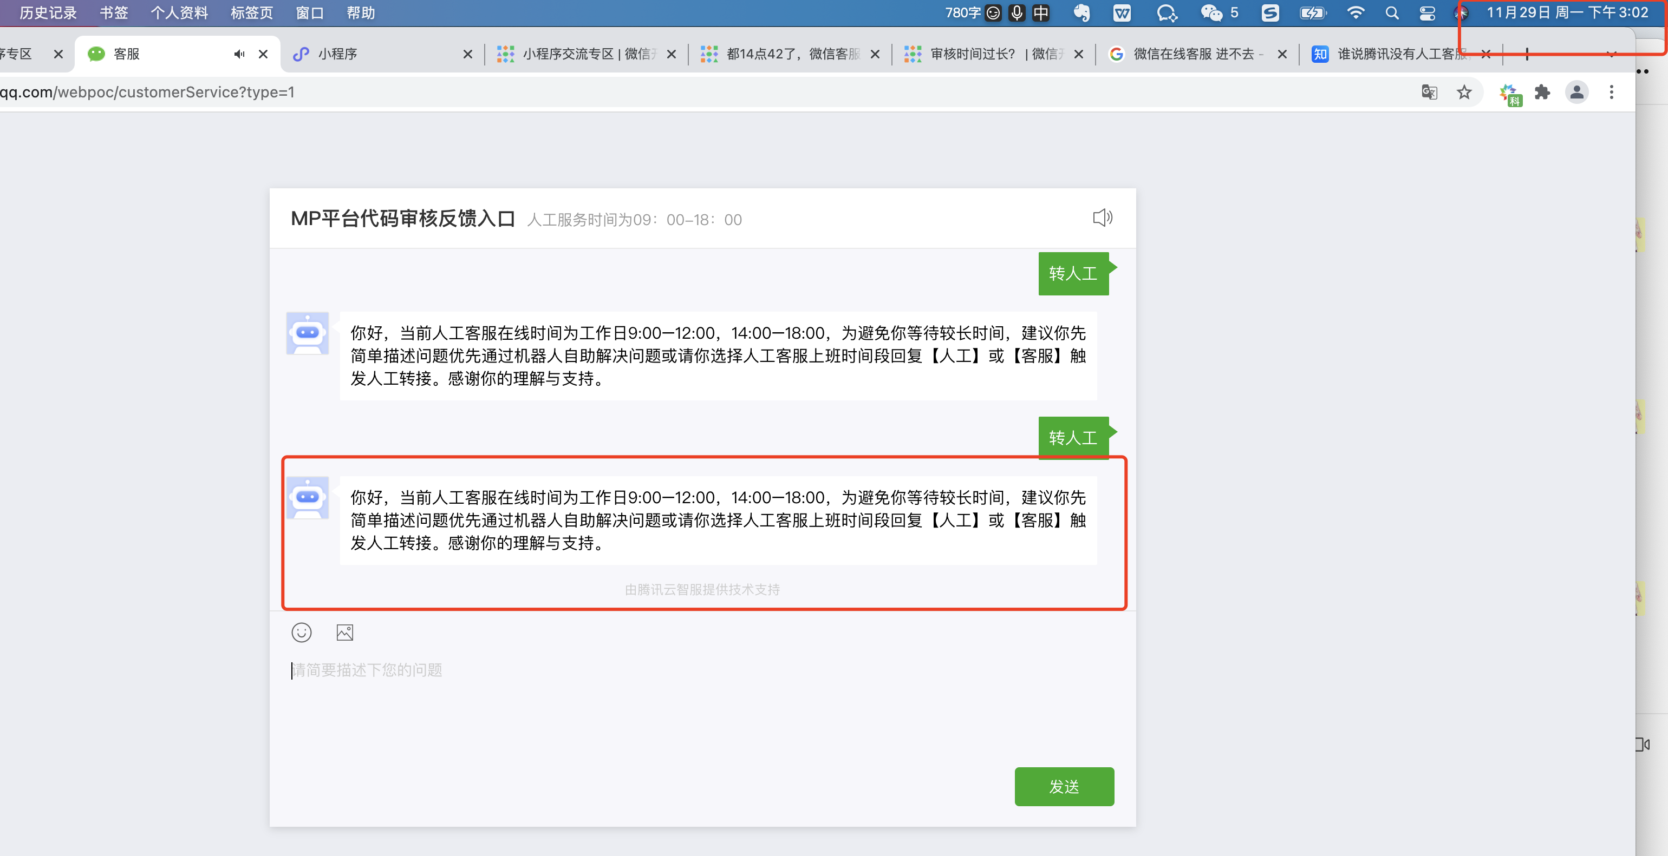The height and width of the screenshot is (856, 1668).
Task: Open Chrome extensions puzzle icon
Action: [1542, 93]
